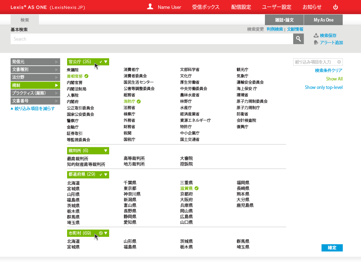
Task: Select 京都府 prefecture
Action: pos(187,194)
